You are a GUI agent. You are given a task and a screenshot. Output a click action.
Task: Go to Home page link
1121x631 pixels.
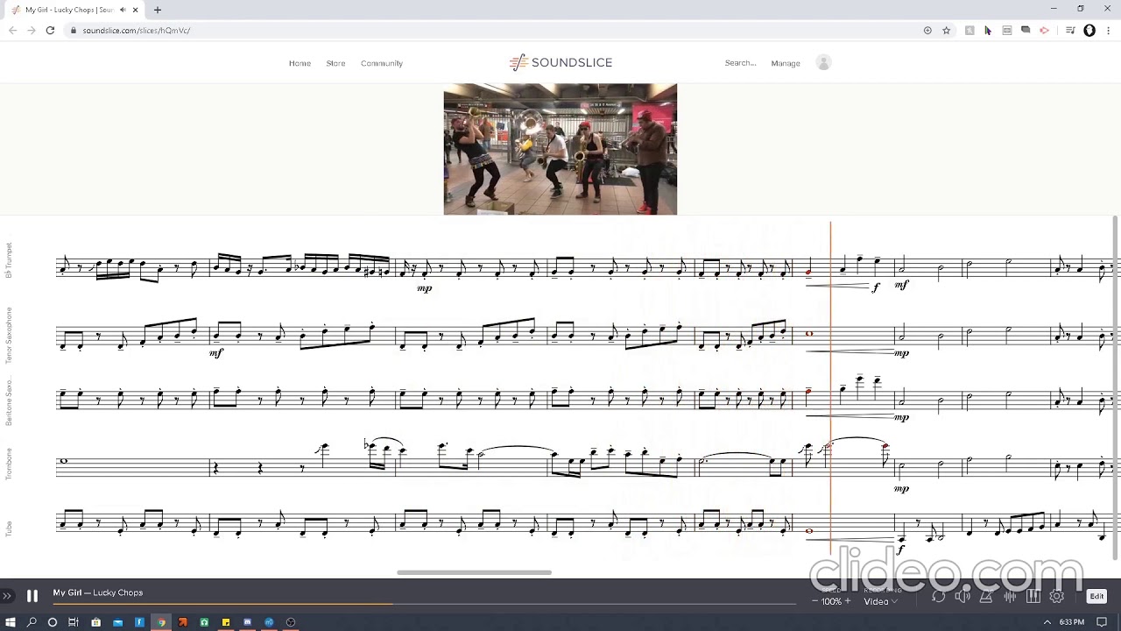coord(300,63)
